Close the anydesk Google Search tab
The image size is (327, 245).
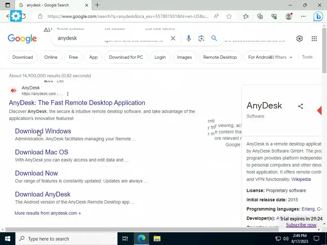click(x=87, y=5)
